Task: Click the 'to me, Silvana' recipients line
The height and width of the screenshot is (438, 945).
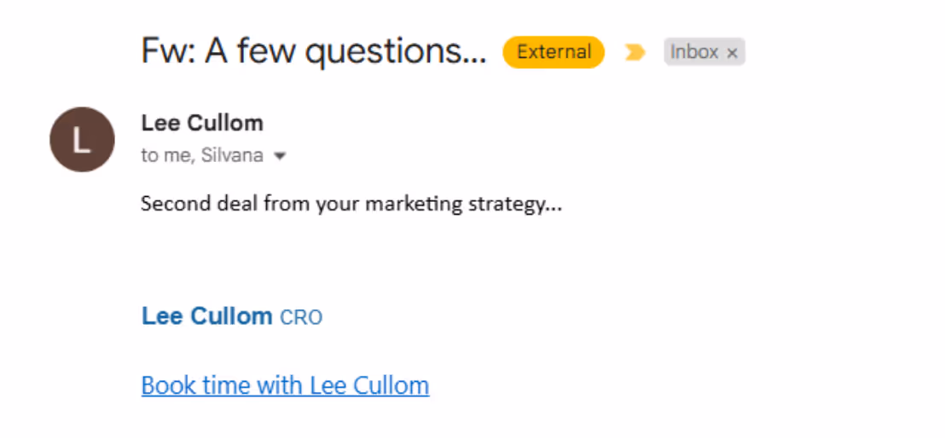Action: [202, 155]
